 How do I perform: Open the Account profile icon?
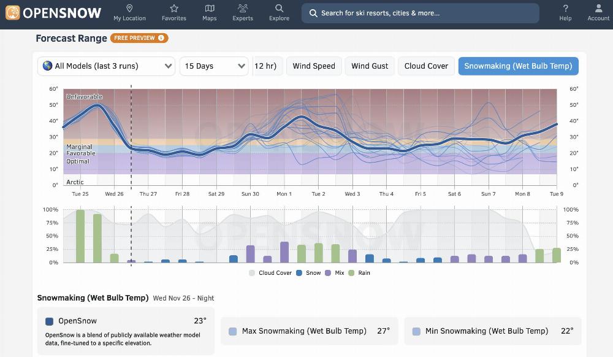point(598,9)
